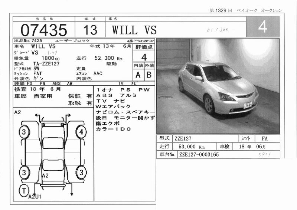Click the FAT transmission value

coord(38,73)
